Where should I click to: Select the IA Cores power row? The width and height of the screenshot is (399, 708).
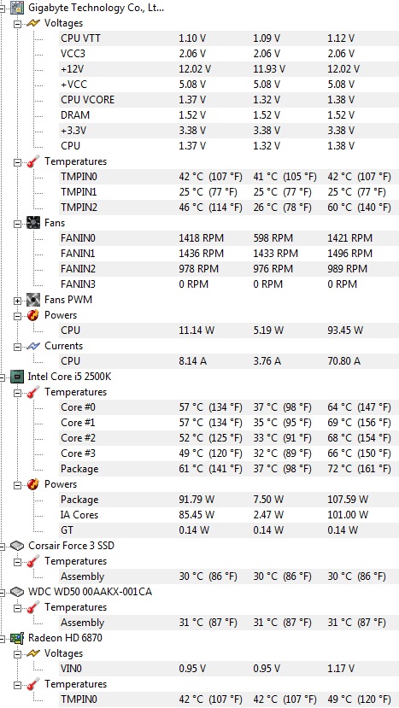[229, 515]
